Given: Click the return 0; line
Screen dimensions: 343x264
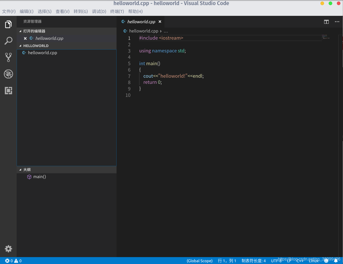Looking at the screenshot, I should [x=152, y=82].
